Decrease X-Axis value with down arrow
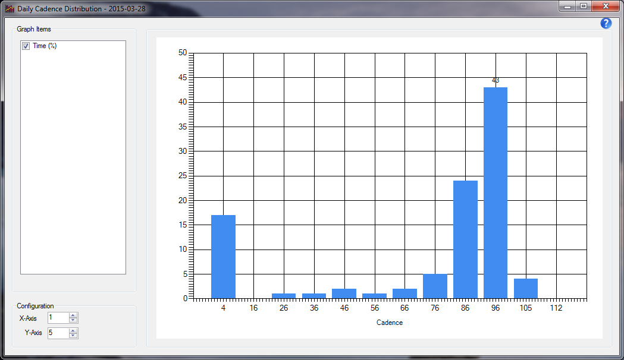The image size is (624, 360). 73,321
